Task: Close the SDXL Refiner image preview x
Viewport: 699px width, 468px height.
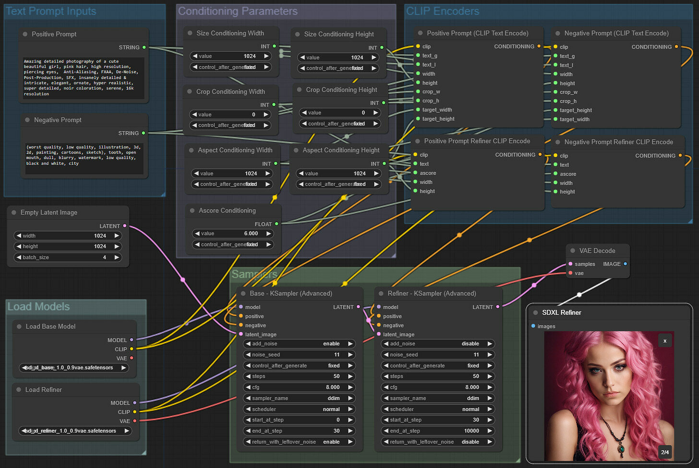Action: [665, 341]
